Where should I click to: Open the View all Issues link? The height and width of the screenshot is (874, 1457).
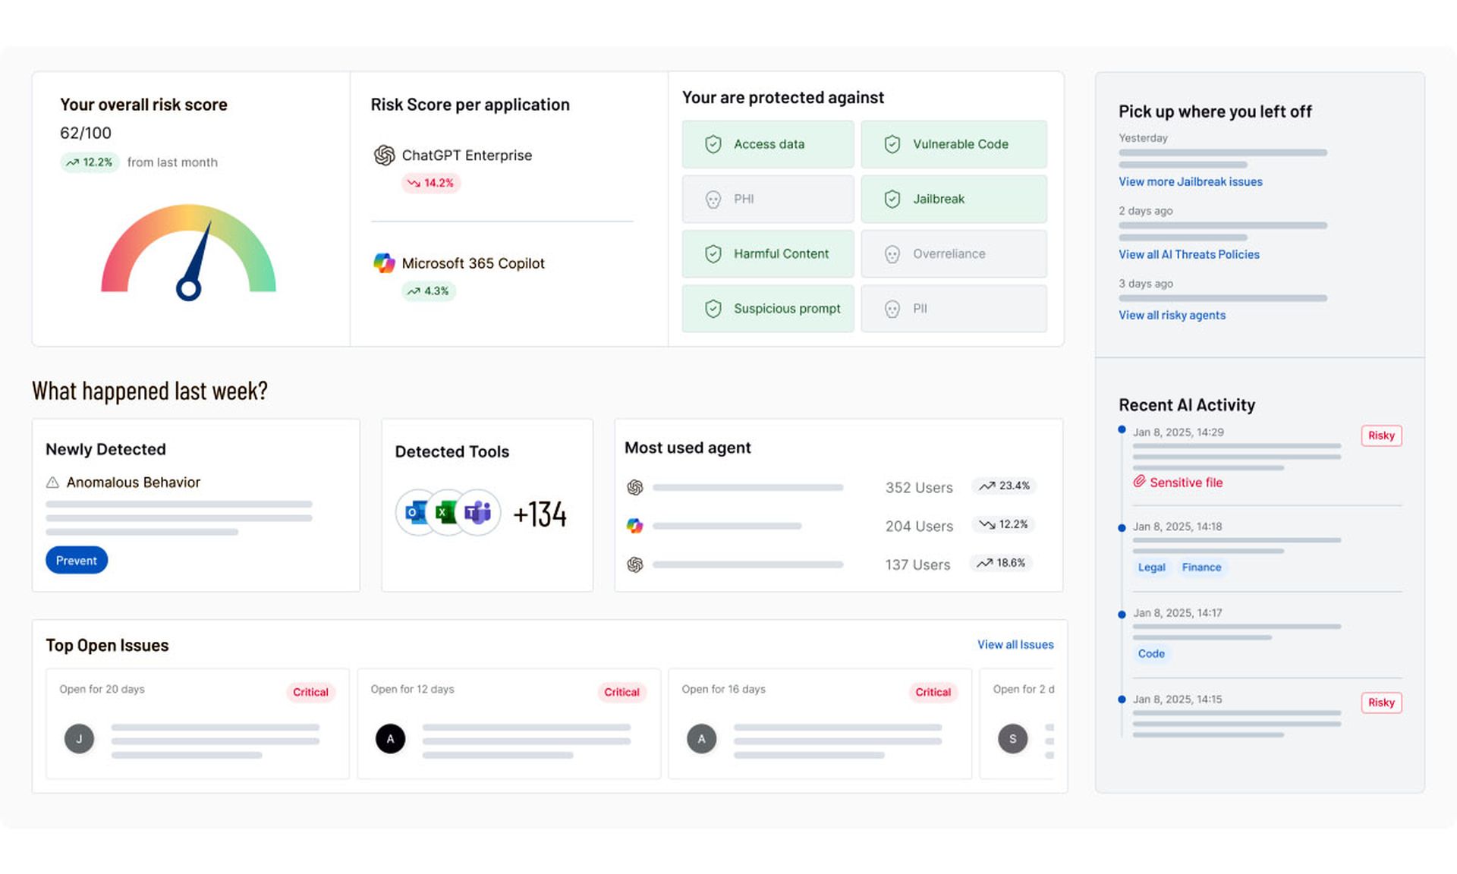(1015, 645)
